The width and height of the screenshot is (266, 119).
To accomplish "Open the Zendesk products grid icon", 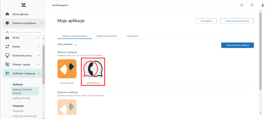I will (x=242, y=5).
